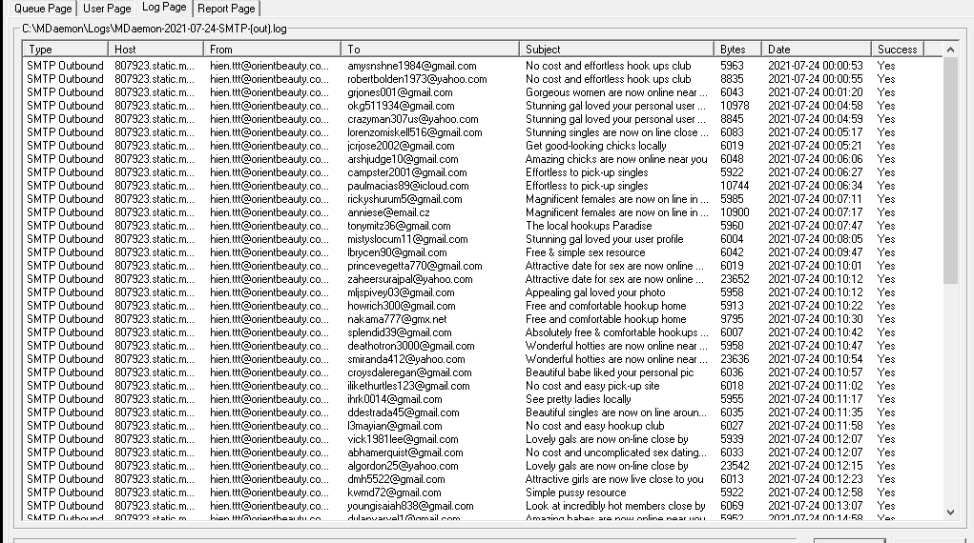Click the vertical scrollbar thumb
The image size is (974, 543).
click(x=950, y=171)
